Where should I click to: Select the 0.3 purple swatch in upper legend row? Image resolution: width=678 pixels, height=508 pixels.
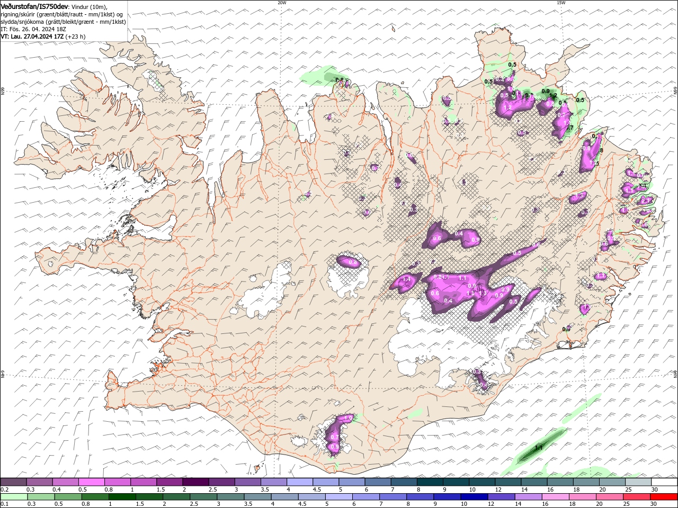click(x=40, y=482)
